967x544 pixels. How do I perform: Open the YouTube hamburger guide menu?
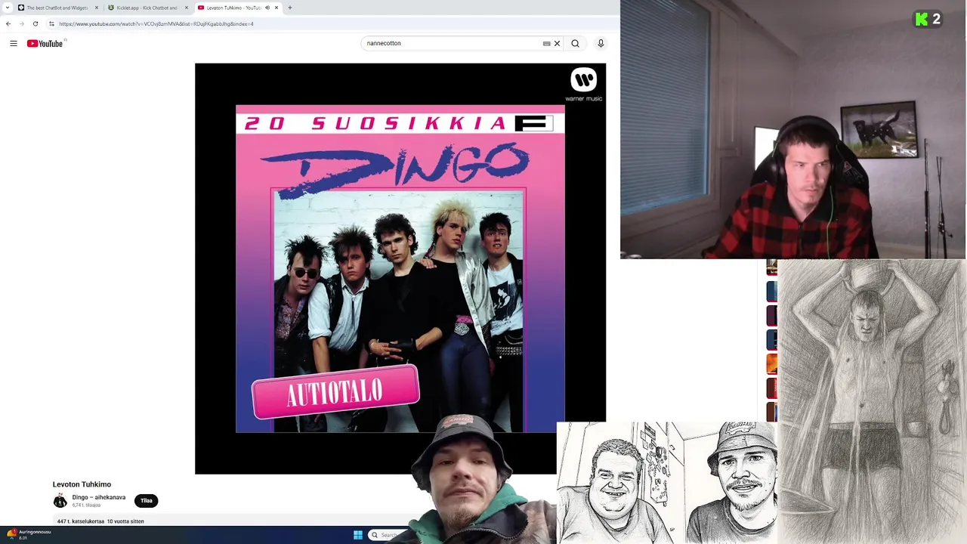(x=14, y=43)
